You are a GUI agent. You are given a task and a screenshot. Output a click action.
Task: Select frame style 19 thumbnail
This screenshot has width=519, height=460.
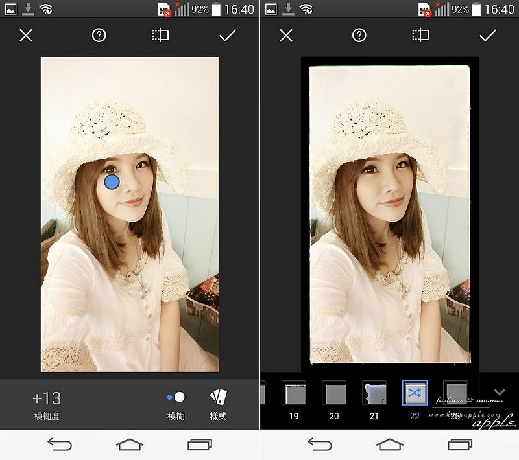pos(294,393)
